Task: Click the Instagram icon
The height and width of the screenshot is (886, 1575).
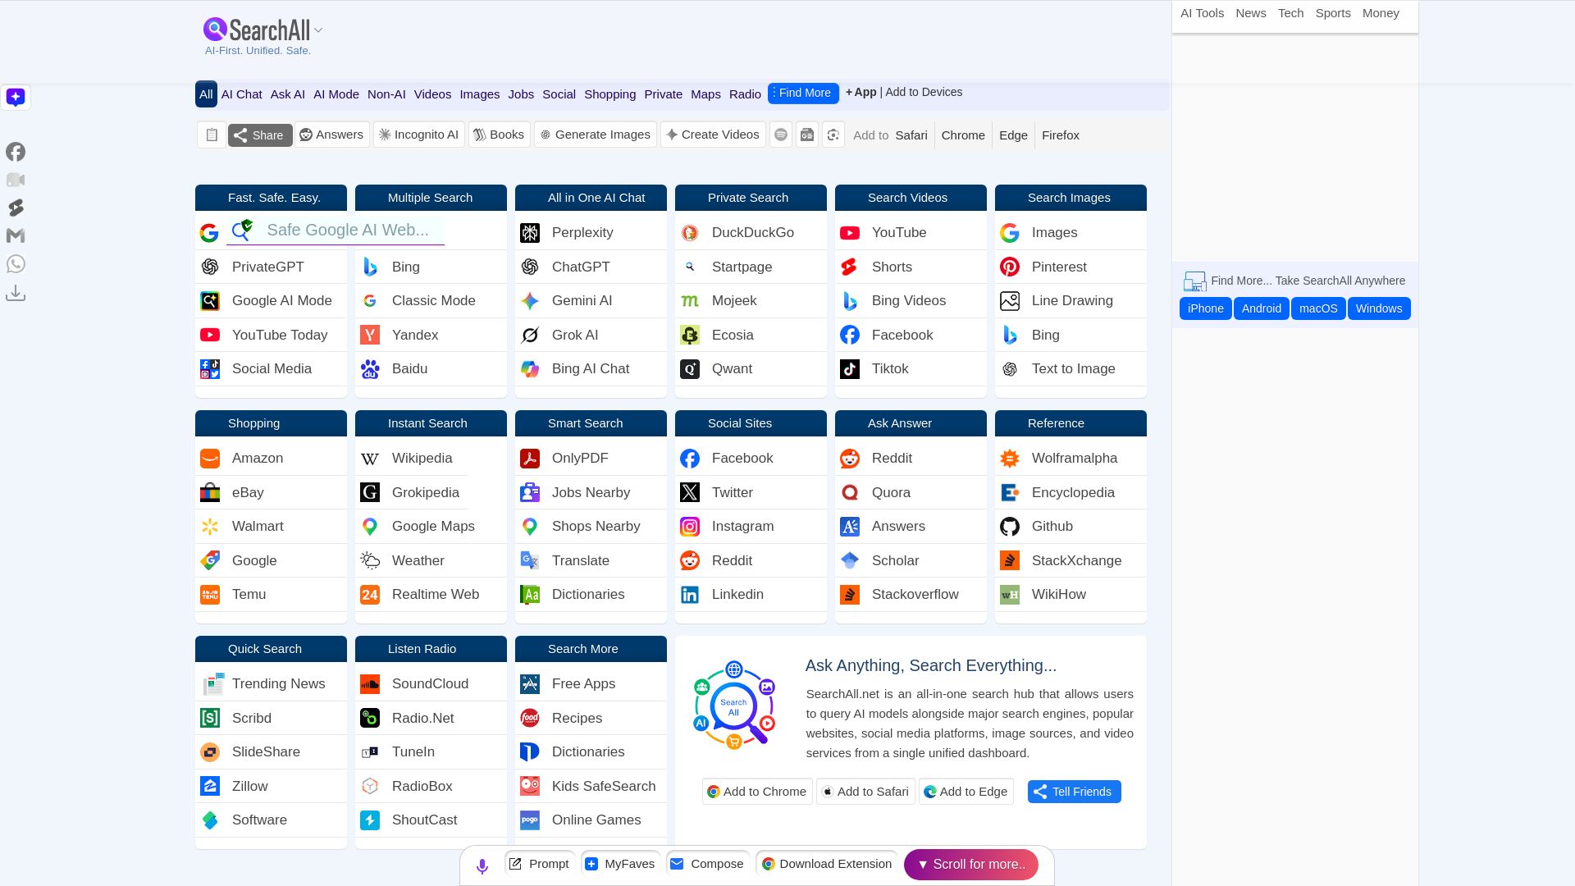Action: tap(690, 527)
